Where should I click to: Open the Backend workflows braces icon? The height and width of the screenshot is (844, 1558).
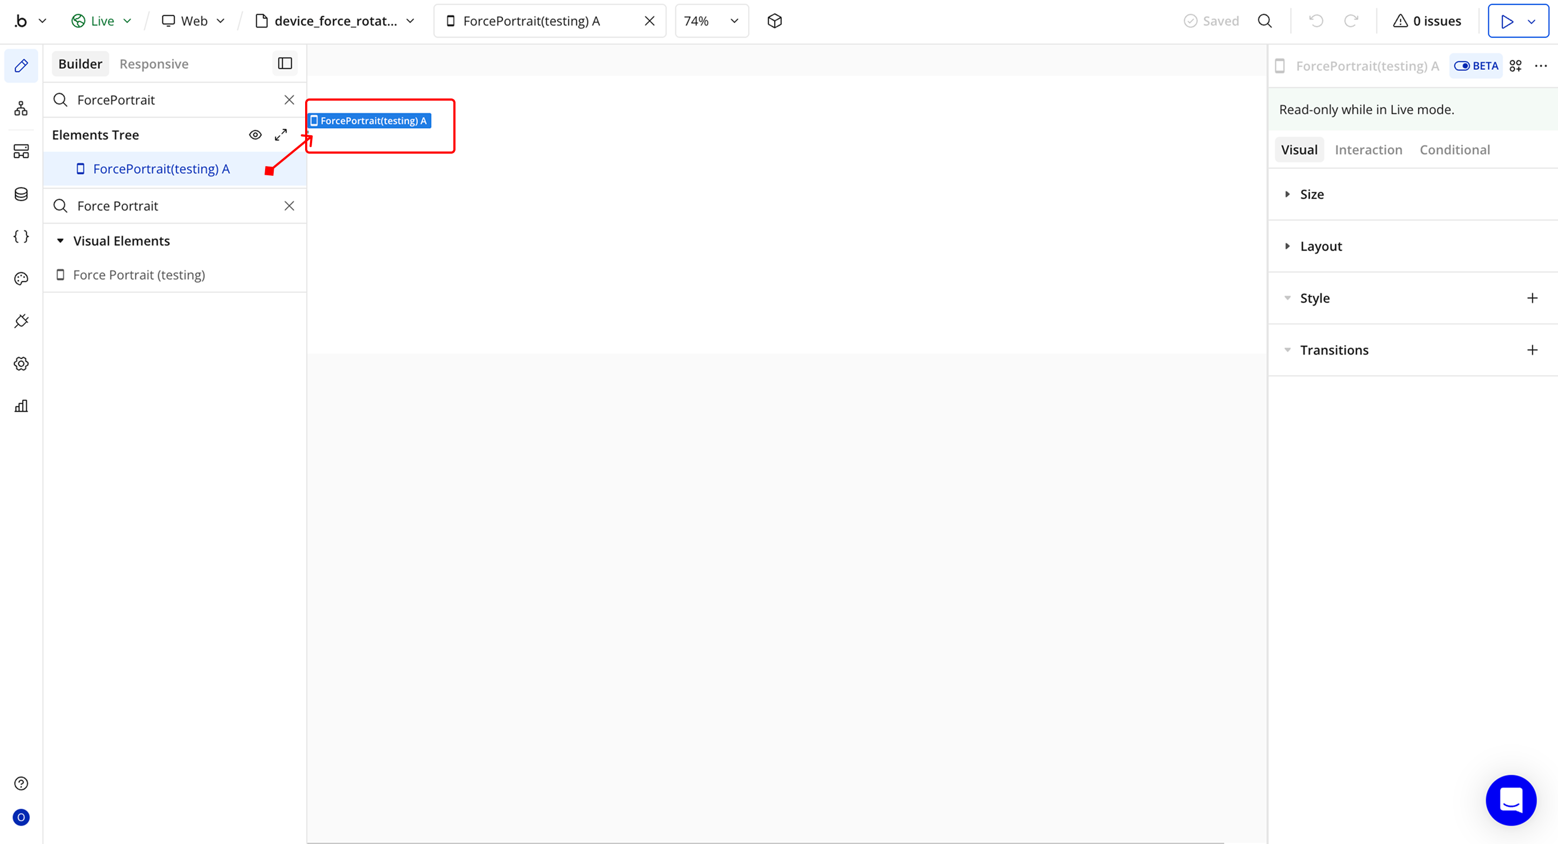point(21,236)
